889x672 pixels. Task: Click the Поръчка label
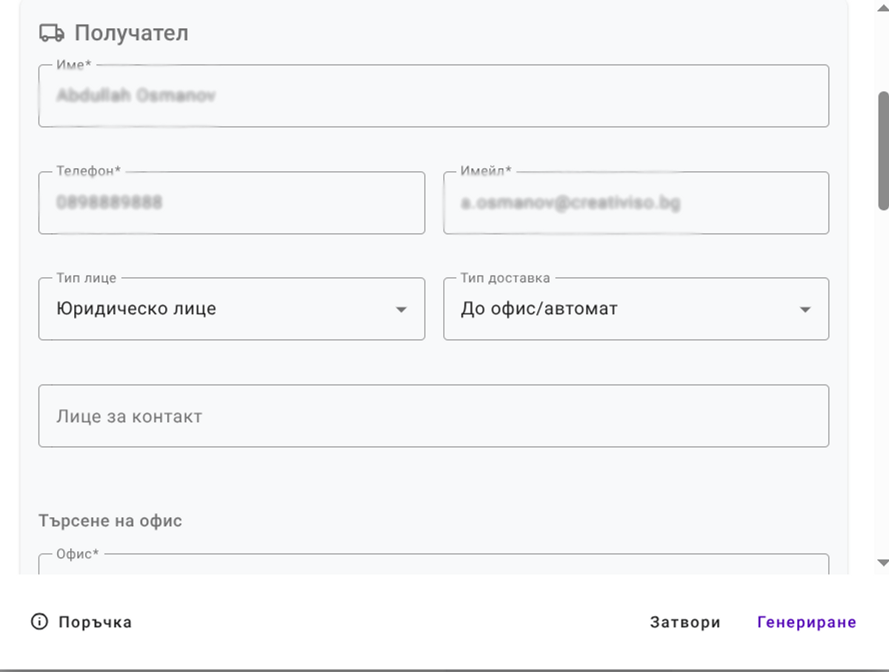pyautogui.click(x=96, y=622)
